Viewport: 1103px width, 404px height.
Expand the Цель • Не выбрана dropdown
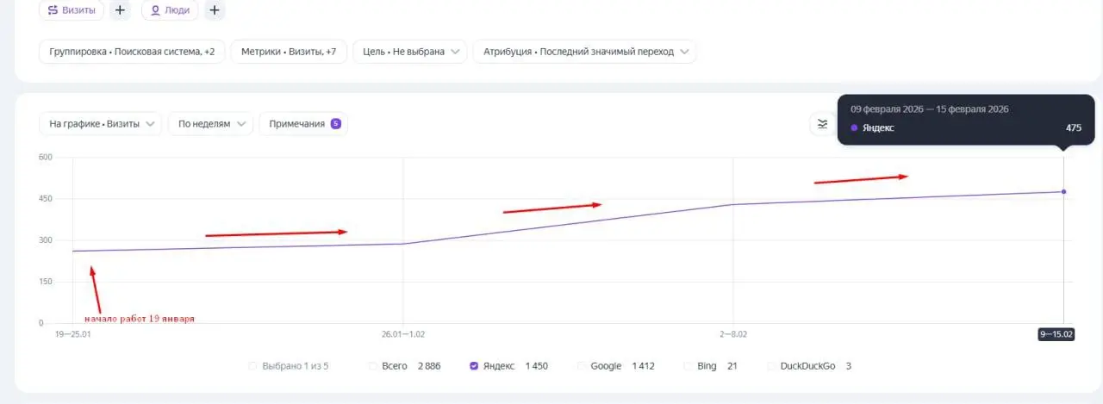click(x=409, y=52)
